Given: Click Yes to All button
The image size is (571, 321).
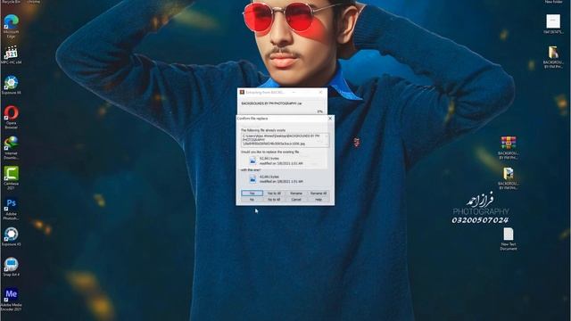Looking at the screenshot, I should point(274,193).
